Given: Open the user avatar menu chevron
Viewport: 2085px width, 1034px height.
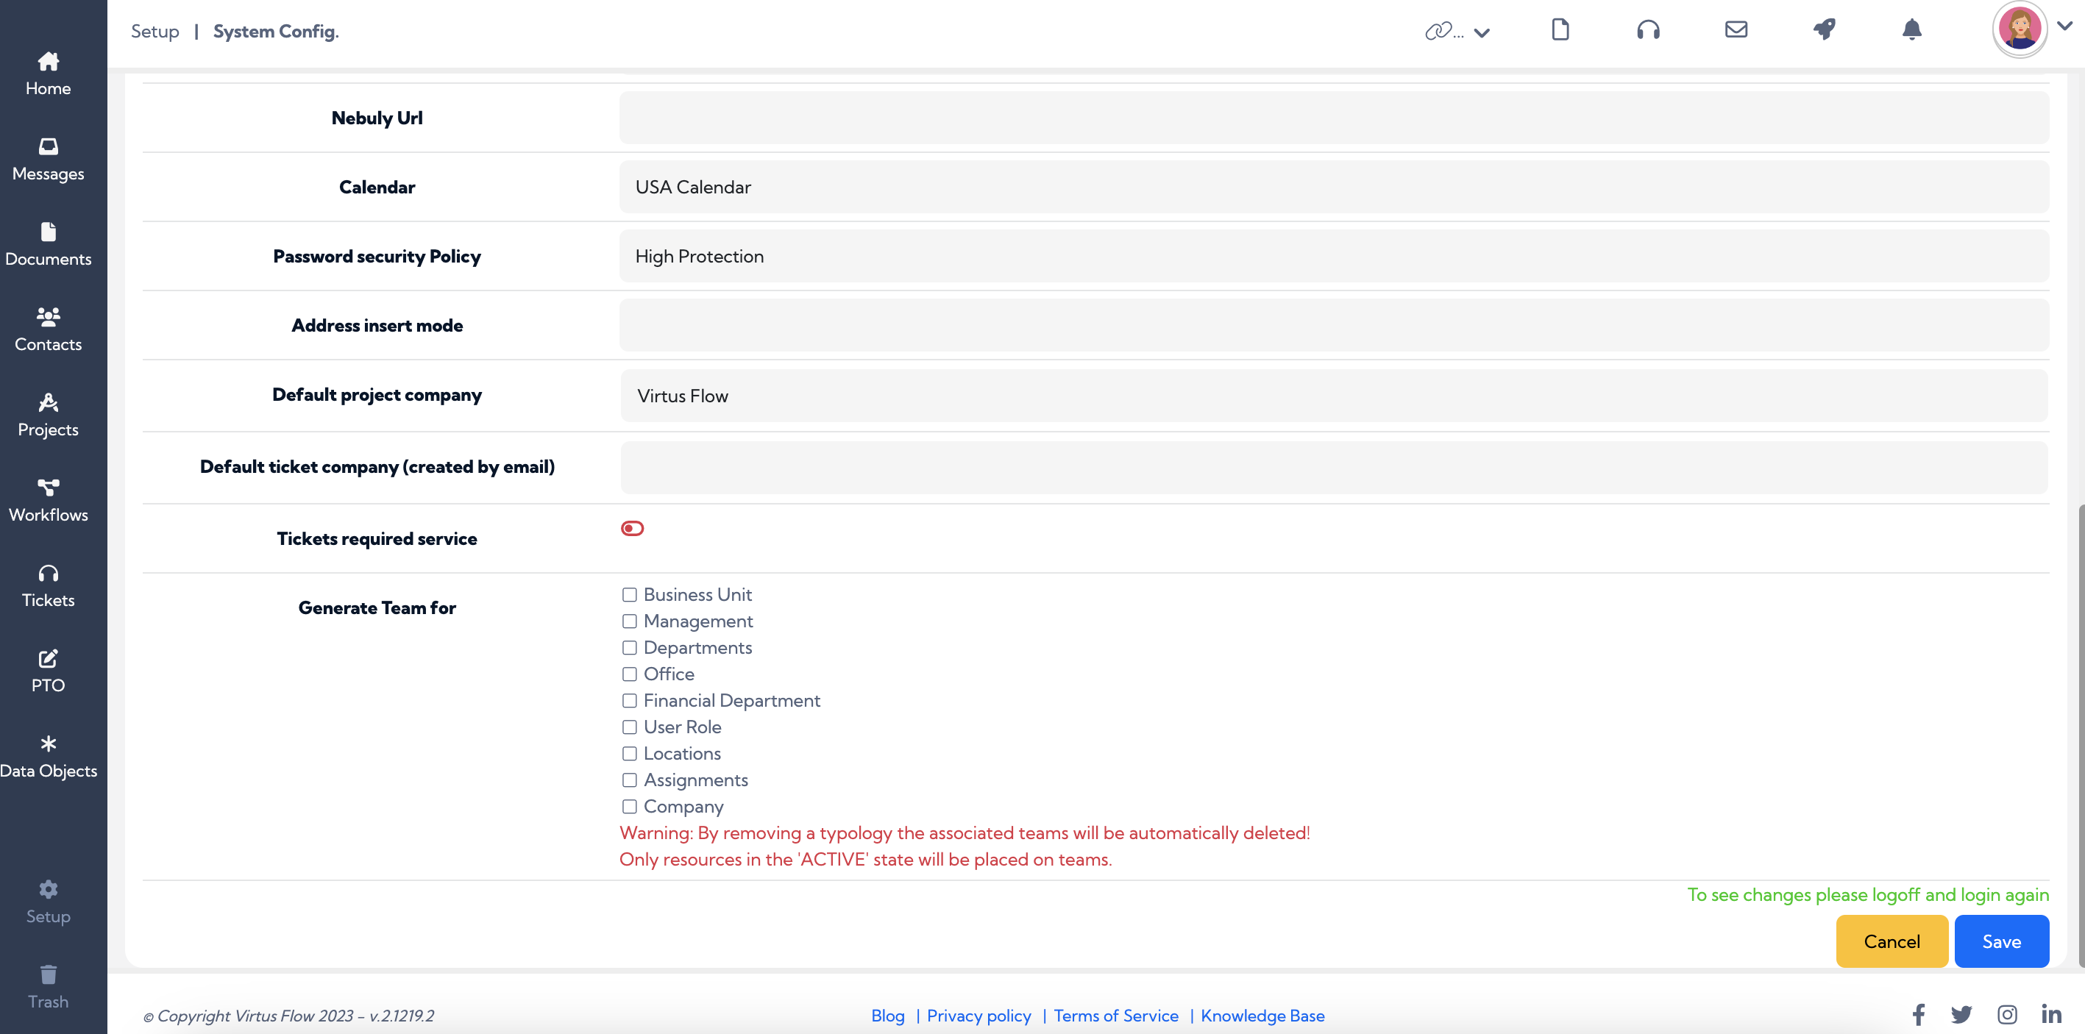Looking at the screenshot, I should (2064, 26).
